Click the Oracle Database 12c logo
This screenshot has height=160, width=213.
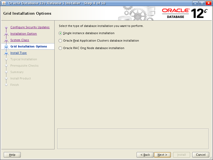click(x=185, y=13)
